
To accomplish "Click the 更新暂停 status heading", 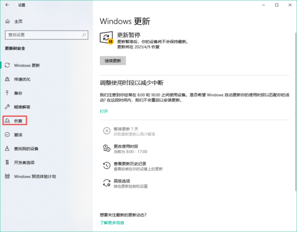I will click(129, 35).
